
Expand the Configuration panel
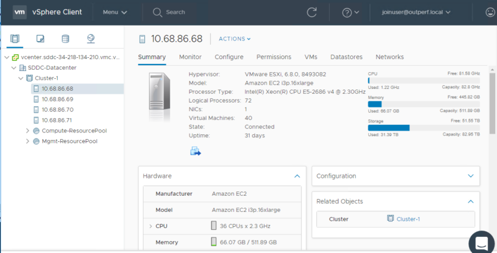[471, 176]
